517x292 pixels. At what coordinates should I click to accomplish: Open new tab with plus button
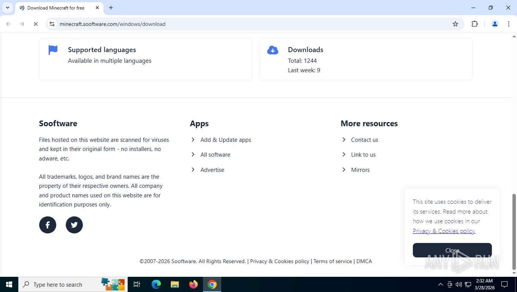[111, 8]
